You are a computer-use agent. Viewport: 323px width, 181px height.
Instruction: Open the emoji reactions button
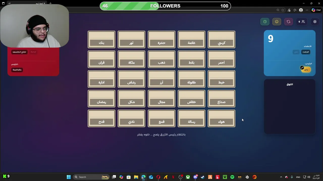pos(277,22)
